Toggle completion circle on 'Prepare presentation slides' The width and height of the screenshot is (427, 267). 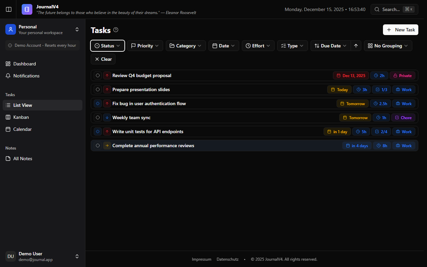(98, 89)
